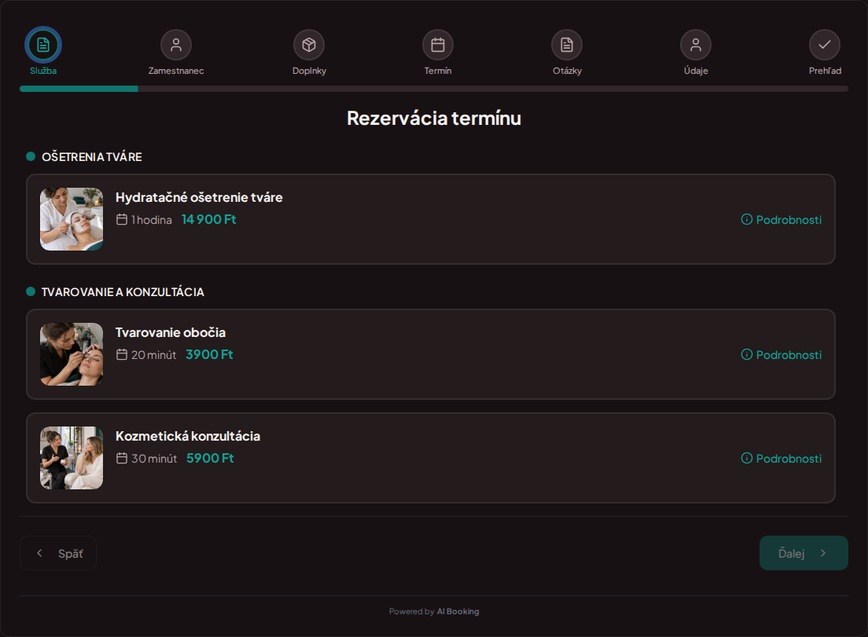Go to the Doplnky box icon
This screenshot has width=868, height=637.
pyautogui.click(x=309, y=45)
